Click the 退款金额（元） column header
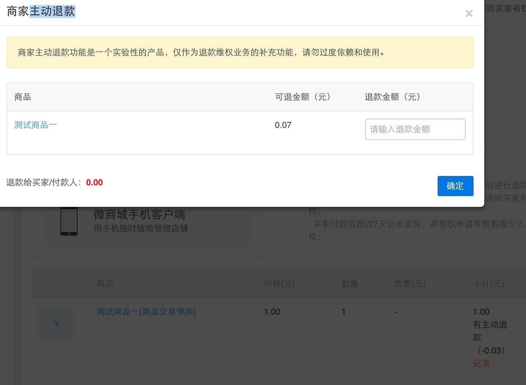 tap(392, 97)
